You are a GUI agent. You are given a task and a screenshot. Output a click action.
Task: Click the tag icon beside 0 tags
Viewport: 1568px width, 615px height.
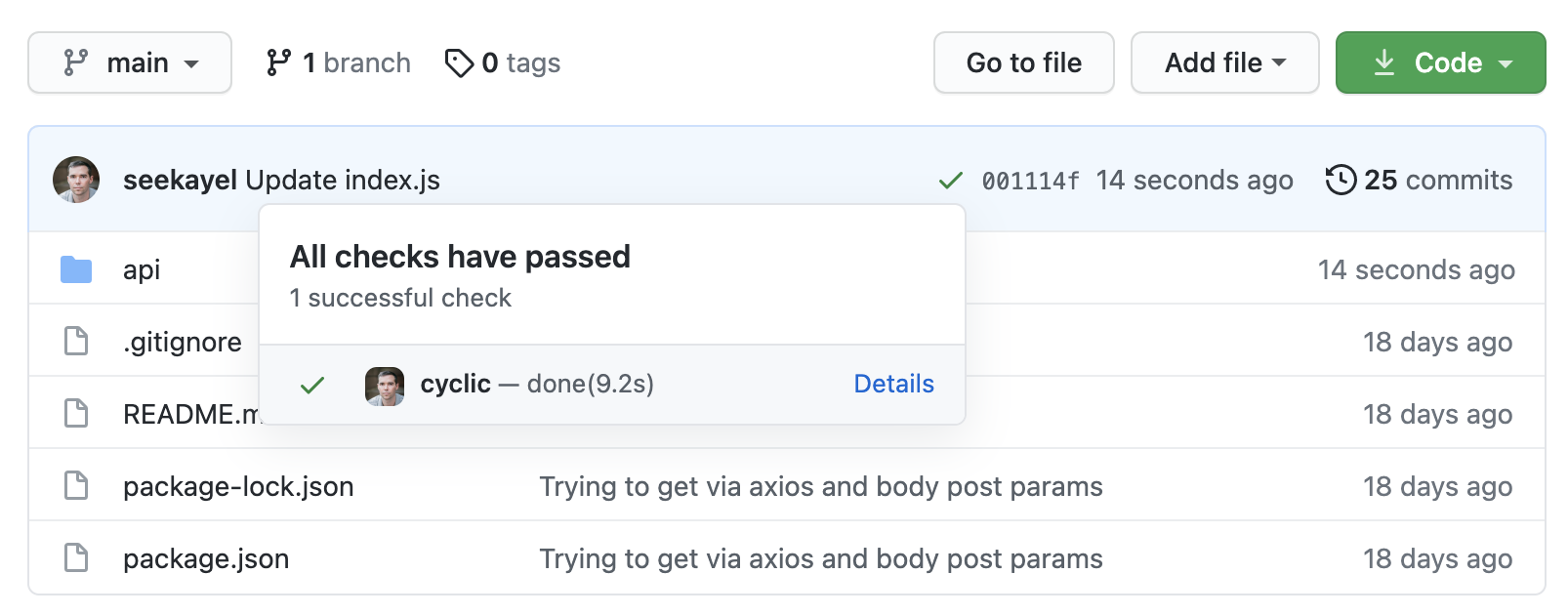pyautogui.click(x=458, y=63)
